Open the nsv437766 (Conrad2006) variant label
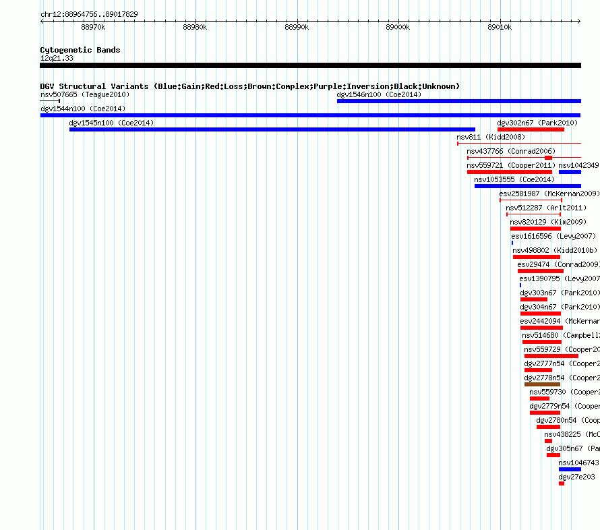The height and width of the screenshot is (530, 600). tap(511, 151)
